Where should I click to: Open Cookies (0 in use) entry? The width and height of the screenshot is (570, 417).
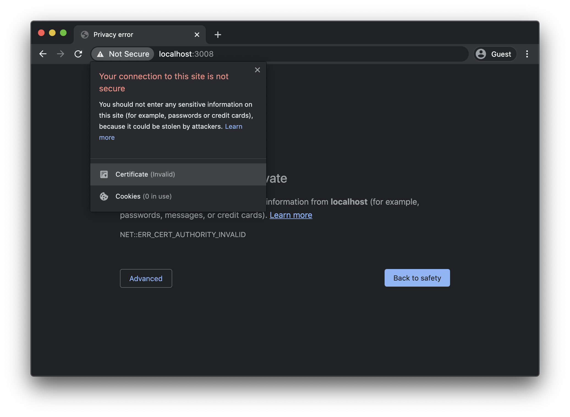(143, 196)
